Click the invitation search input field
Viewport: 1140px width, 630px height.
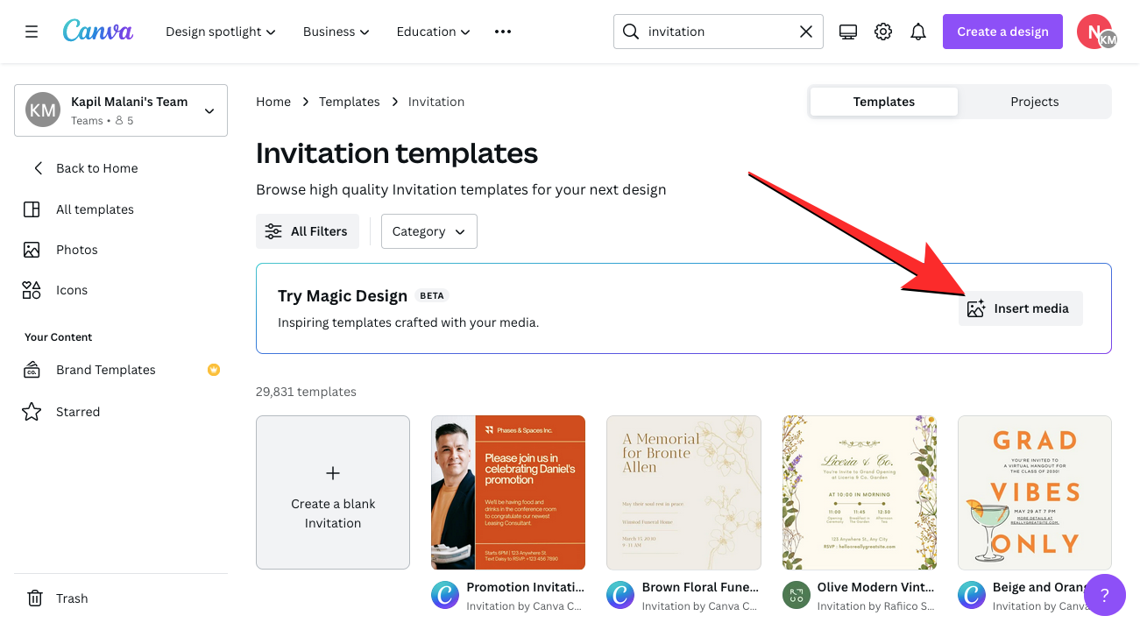point(714,32)
